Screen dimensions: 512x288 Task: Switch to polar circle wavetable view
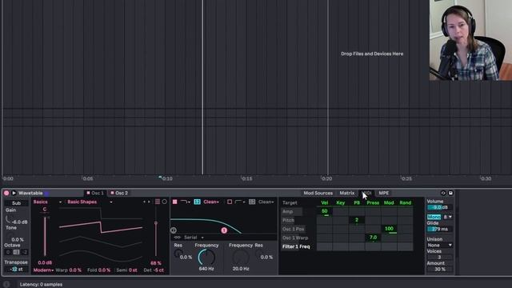(165, 202)
